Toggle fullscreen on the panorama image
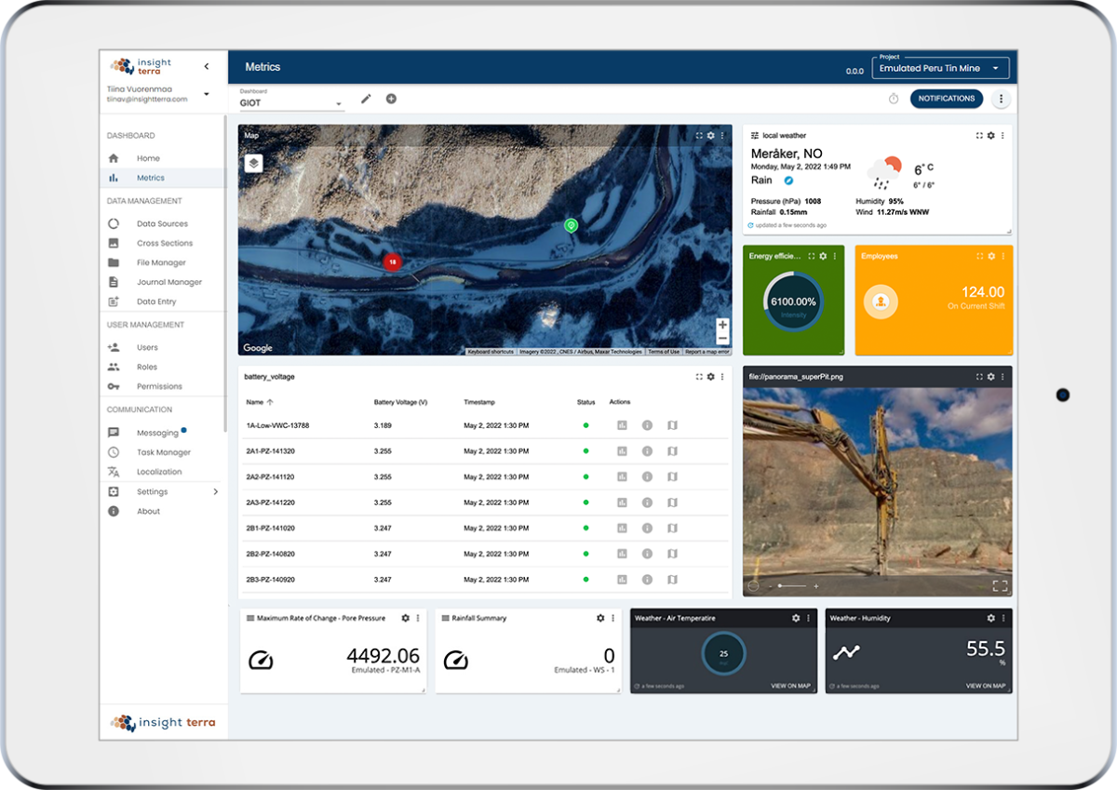The width and height of the screenshot is (1117, 790). (x=1000, y=585)
